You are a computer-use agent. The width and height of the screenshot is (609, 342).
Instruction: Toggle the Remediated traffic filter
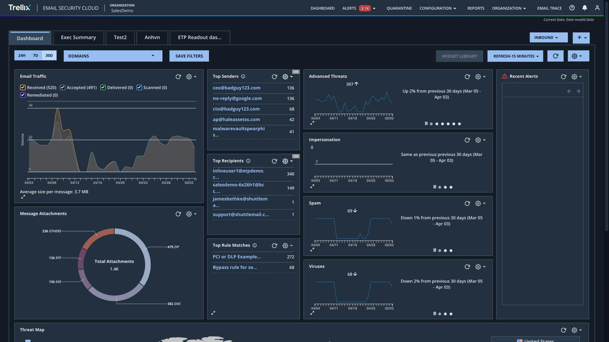pyautogui.click(x=23, y=95)
